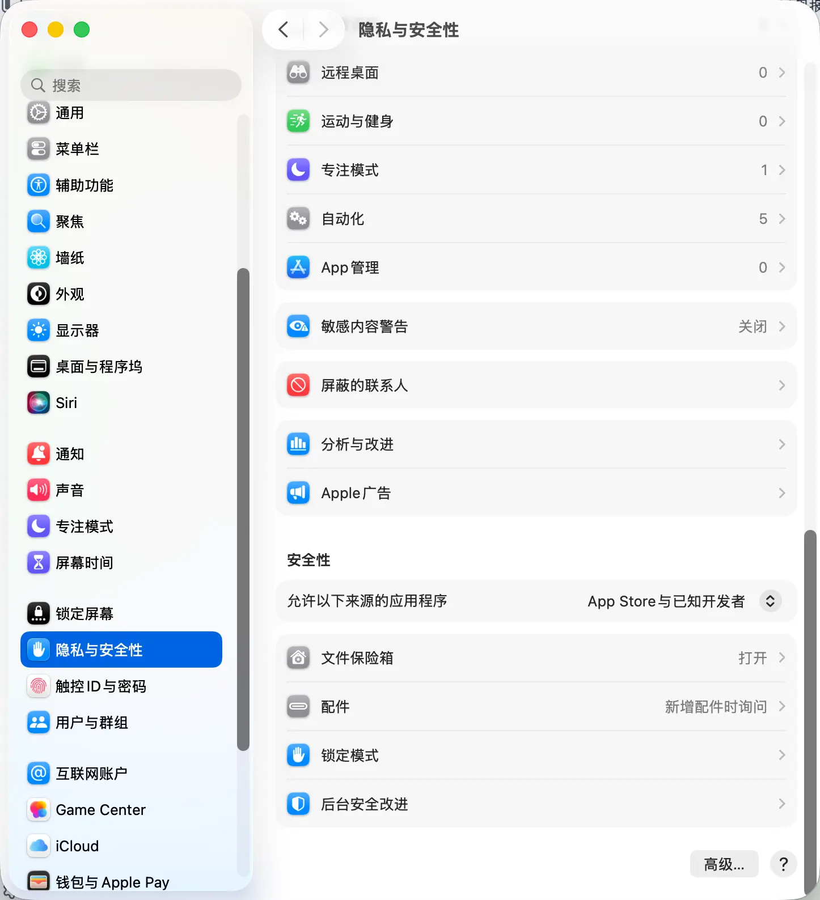
Task: Select the 文件保险箱 house lock icon
Action: coord(298,658)
